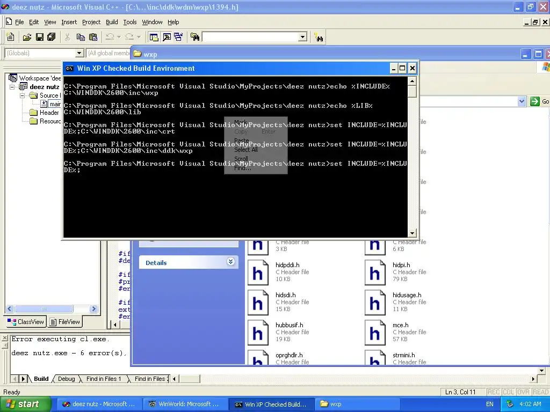Collapse the 'deez nutz' project tree node
This screenshot has width=550, height=412.
click(12, 87)
